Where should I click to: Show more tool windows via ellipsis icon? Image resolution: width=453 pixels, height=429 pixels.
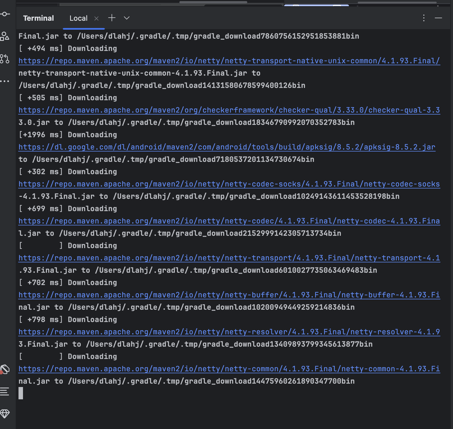pyautogui.click(x=5, y=81)
